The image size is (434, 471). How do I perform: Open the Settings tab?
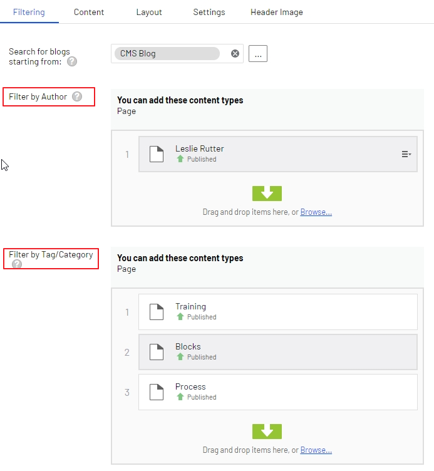[209, 12]
